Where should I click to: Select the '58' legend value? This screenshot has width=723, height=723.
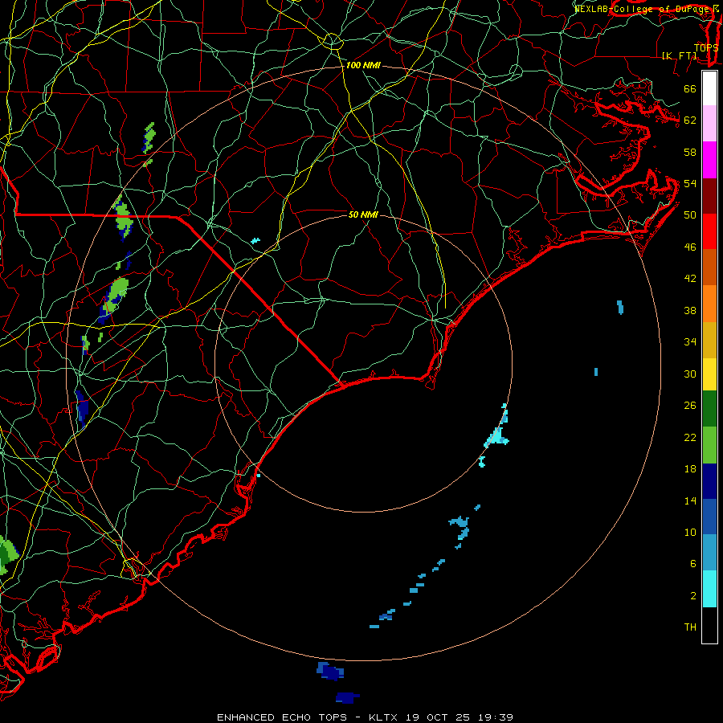tap(690, 152)
